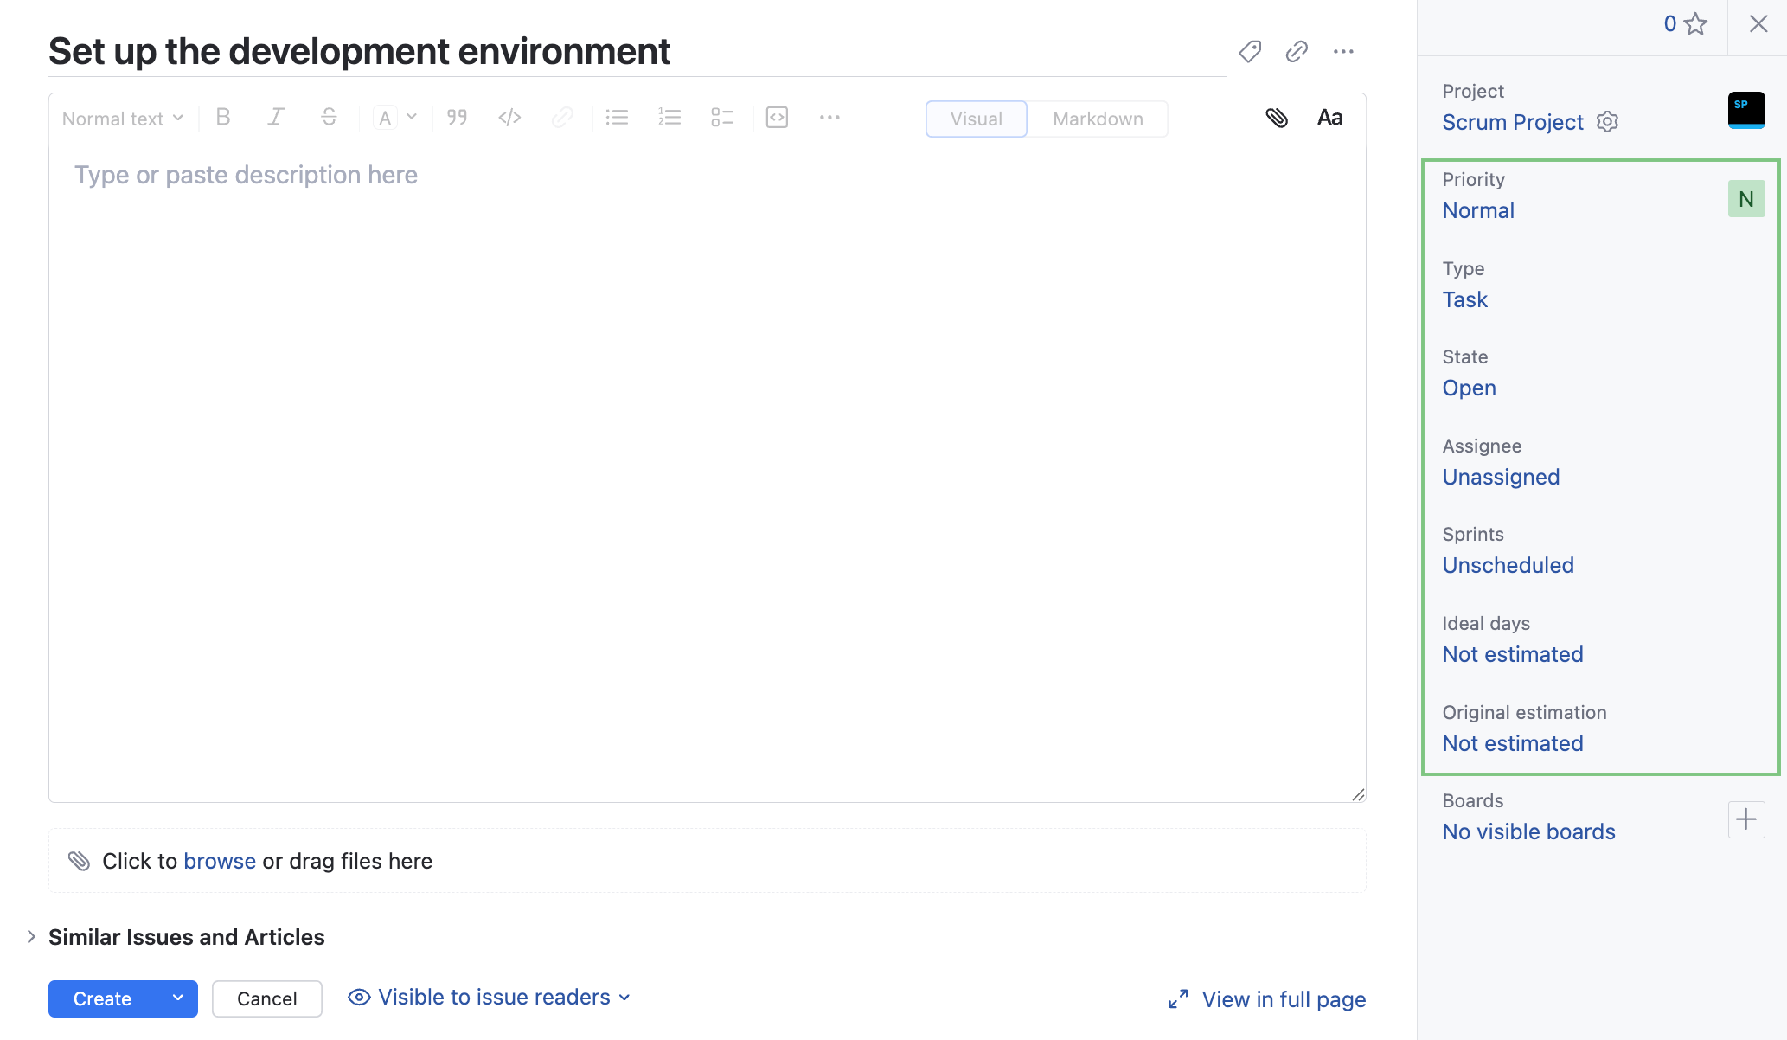This screenshot has height=1040, width=1787.
Task: Insert inline code formatting
Action: [509, 118]
